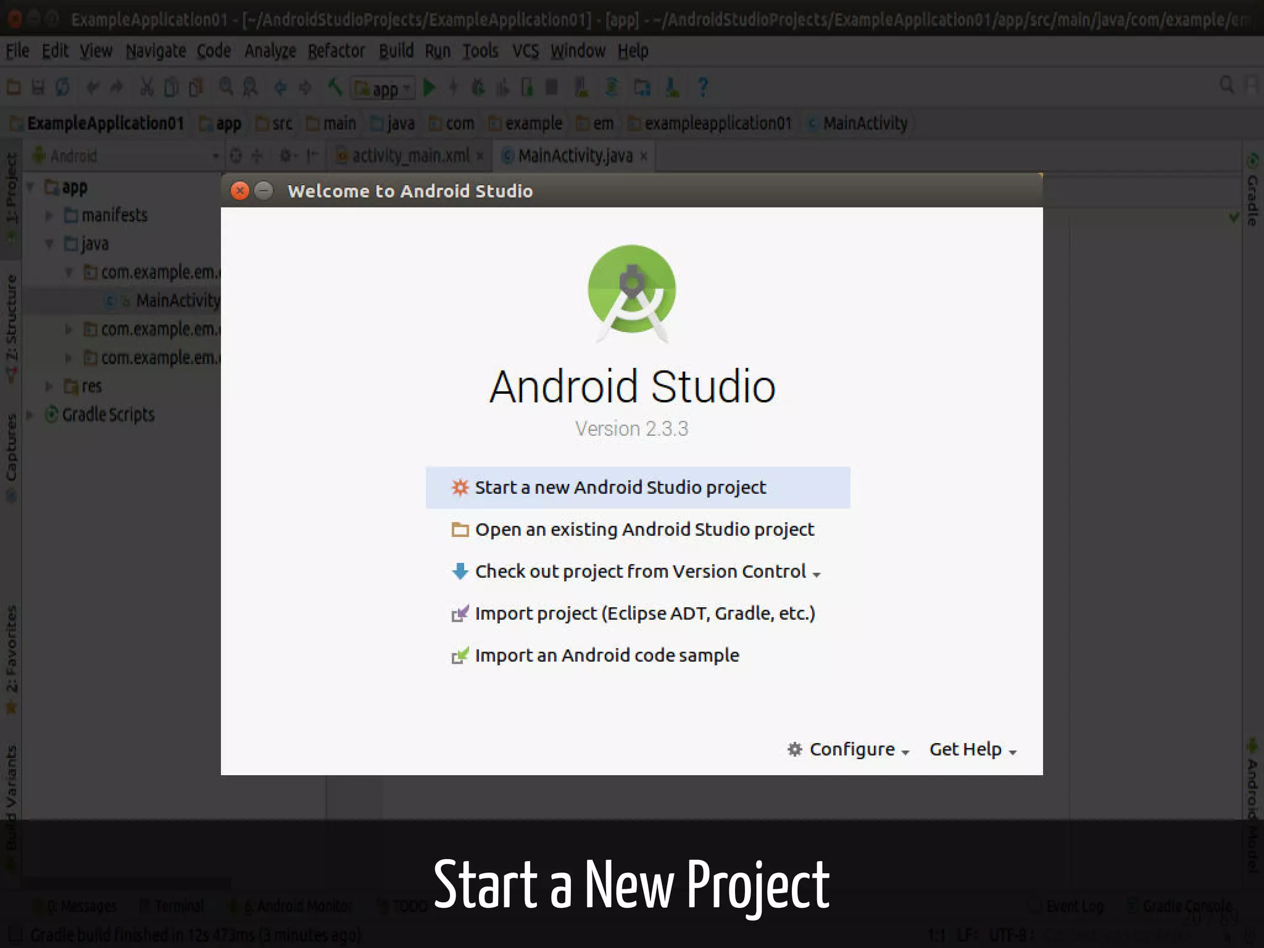Close the MainActivity.java tab
This screenshot has width=1264, height=948.
[x=644, y=156]
